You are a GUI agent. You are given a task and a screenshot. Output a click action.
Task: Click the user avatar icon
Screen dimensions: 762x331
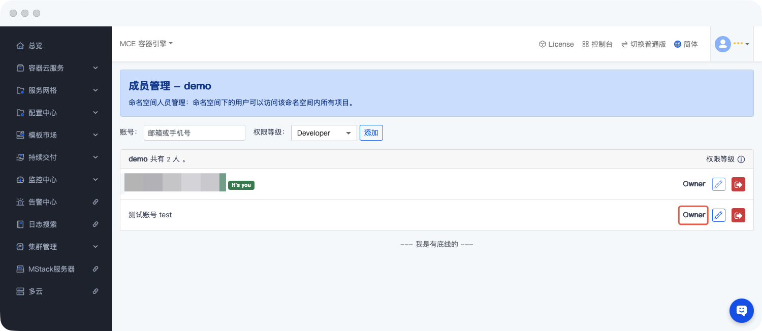tap(722, 44)
